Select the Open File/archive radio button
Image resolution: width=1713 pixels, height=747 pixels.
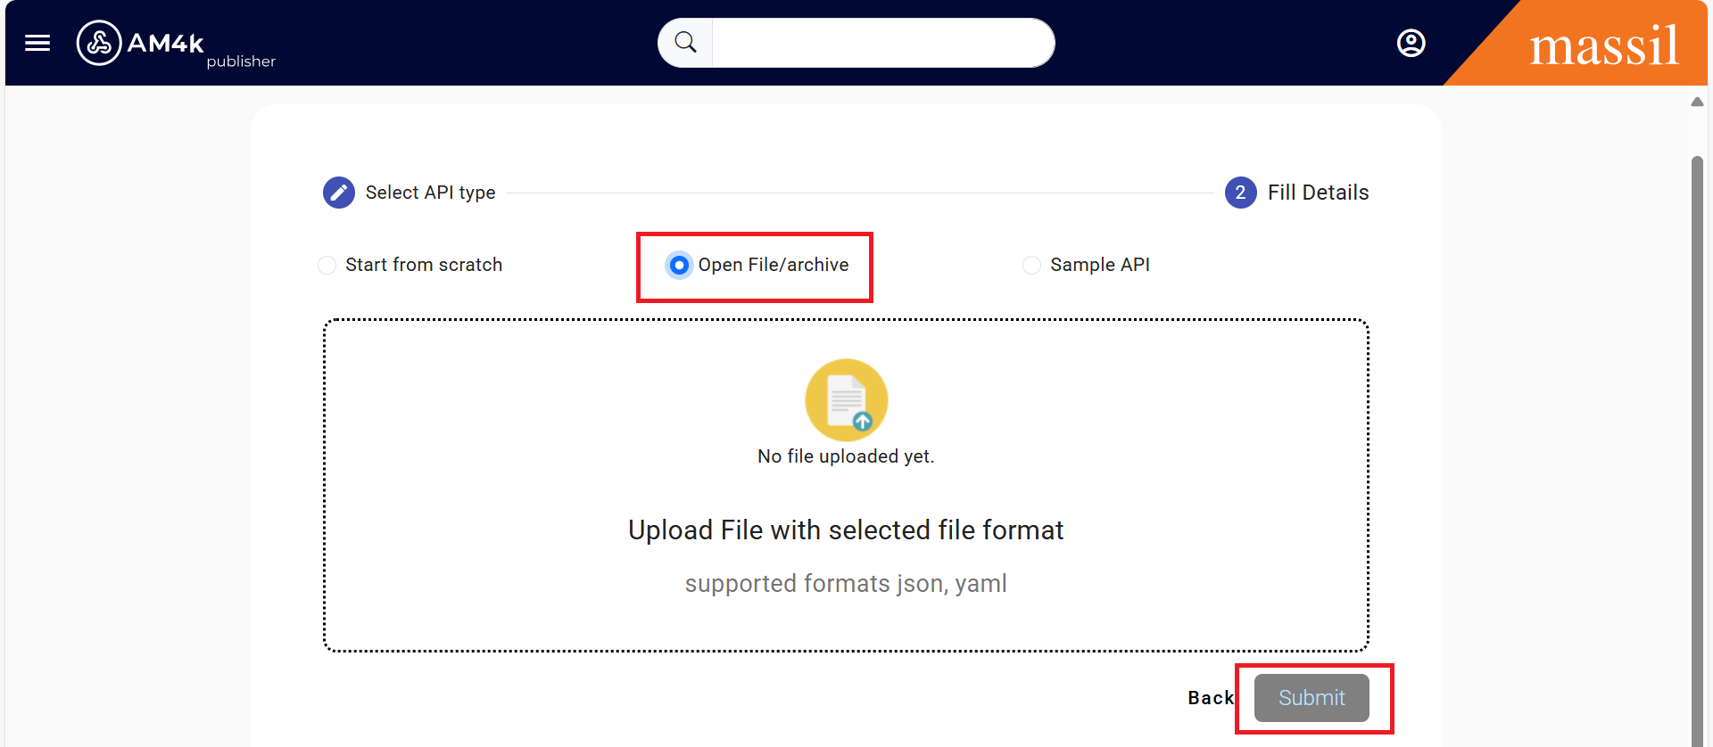[679, 266]
